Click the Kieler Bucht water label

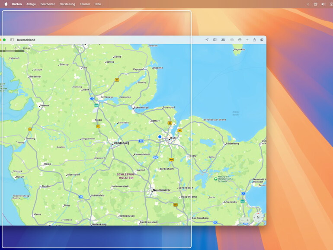(236, 113)
